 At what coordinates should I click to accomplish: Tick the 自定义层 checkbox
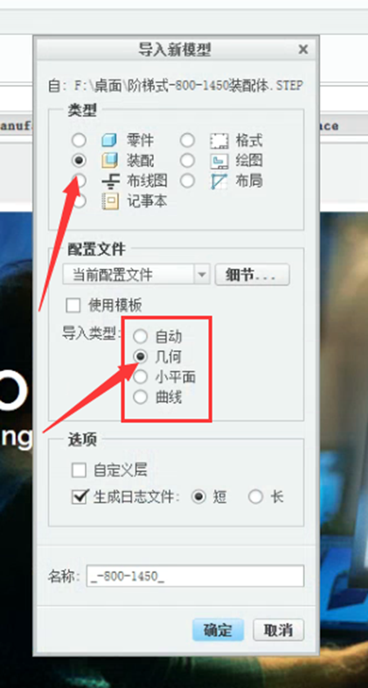click(79, 471)
